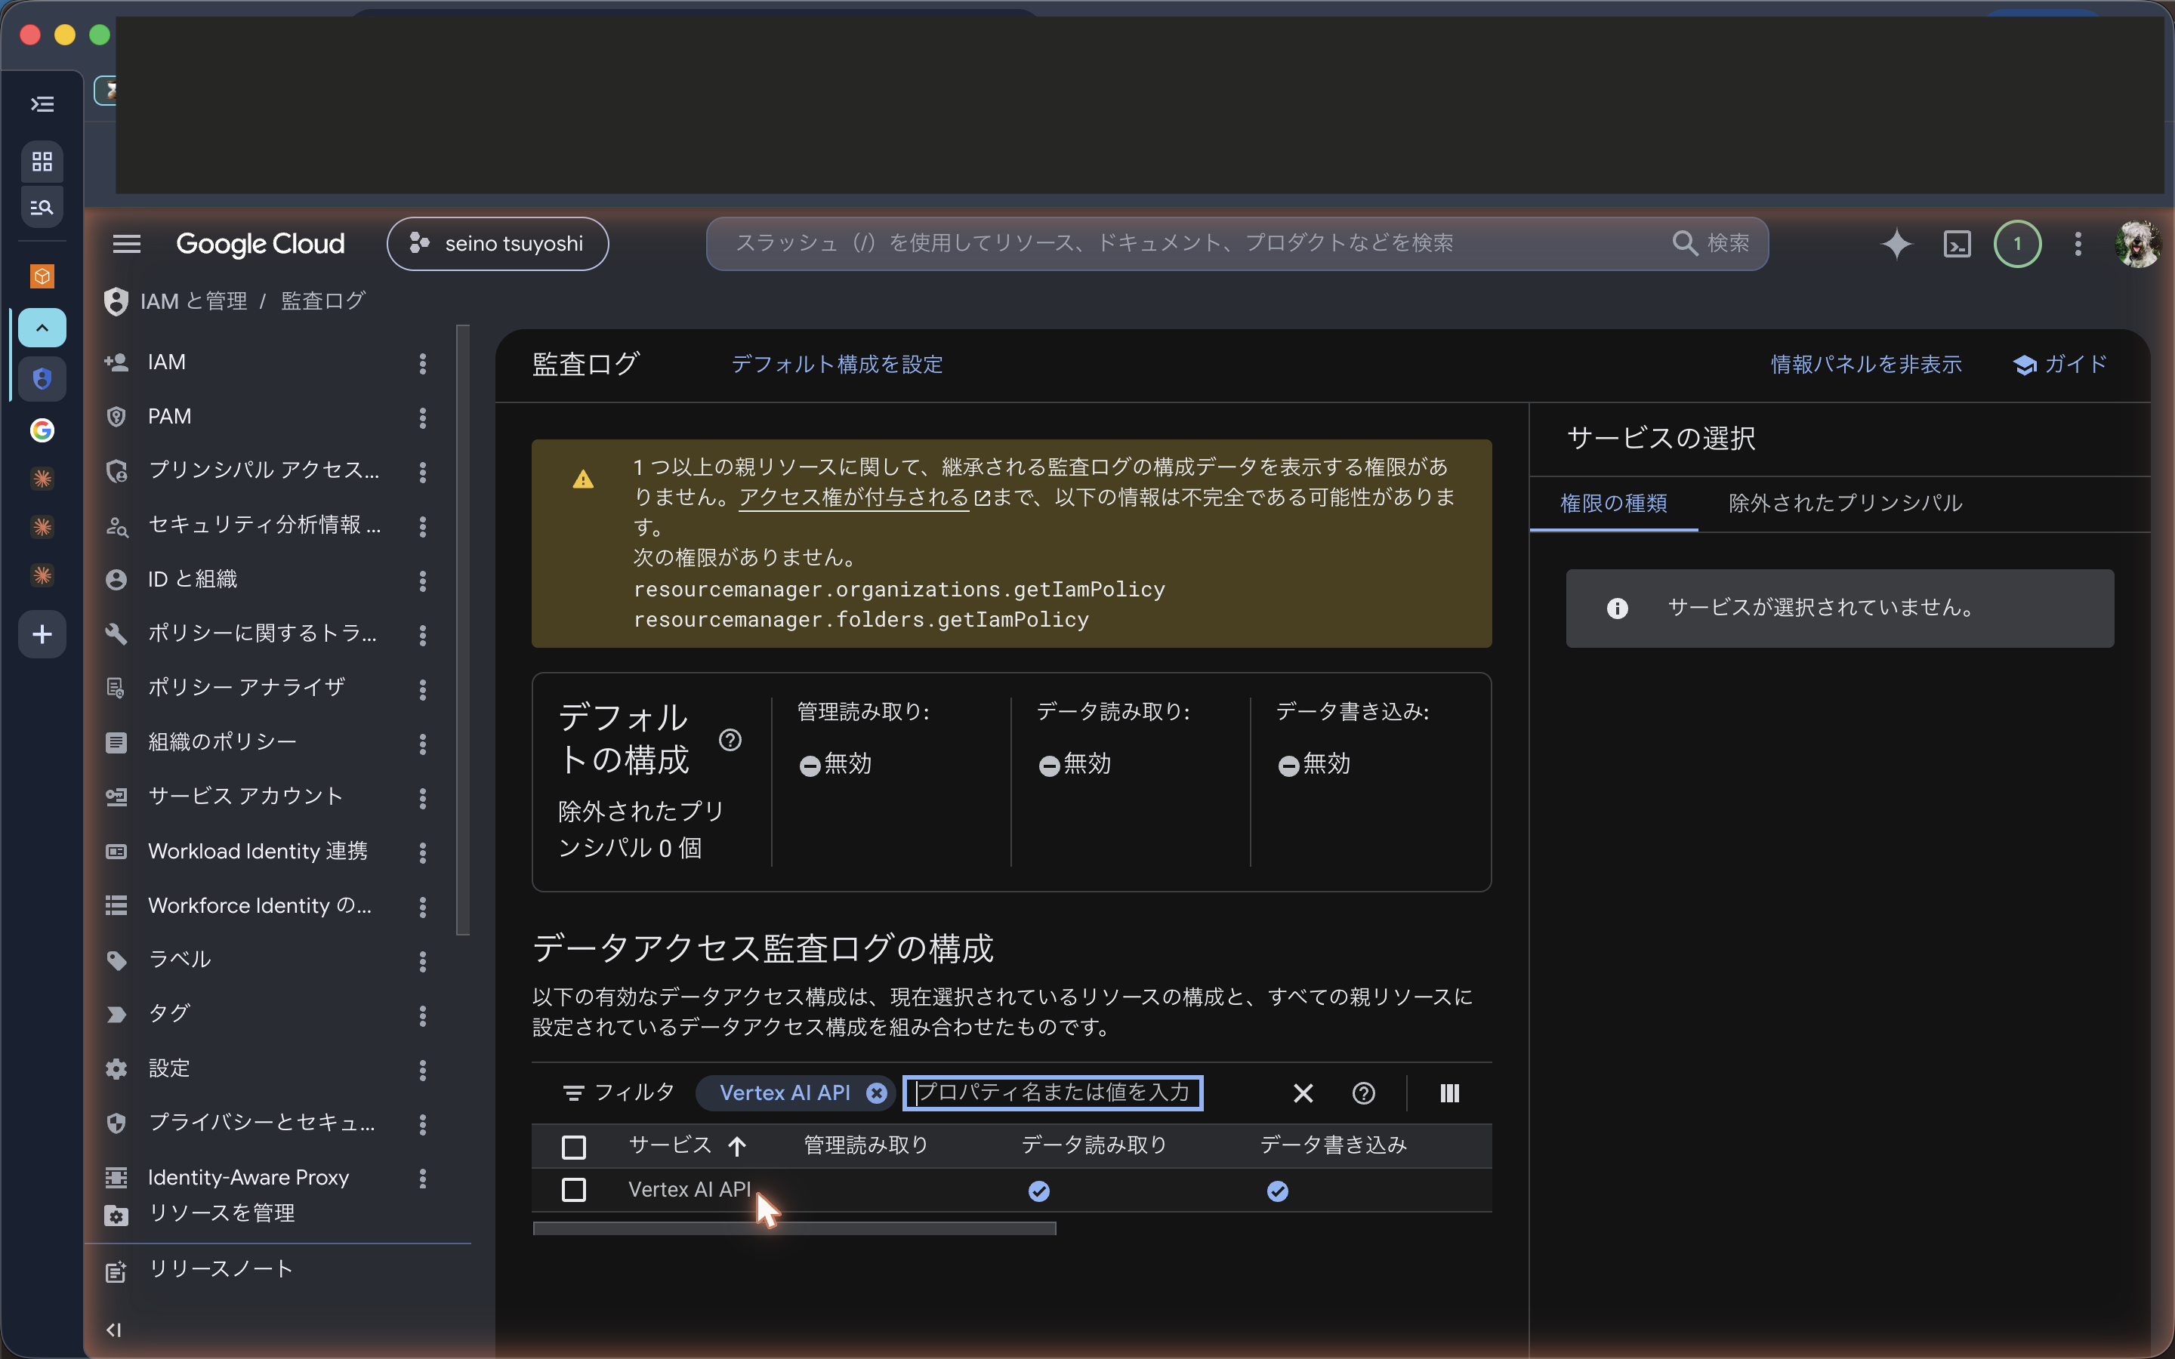Collapse the group with the chevron-up icon
Screen dimensions: 2175x1359
[42, 328]
